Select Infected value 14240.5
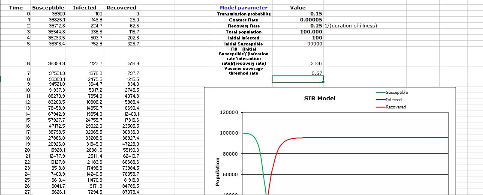Screen dimensions: 483x195 click(x=84, y=174)
